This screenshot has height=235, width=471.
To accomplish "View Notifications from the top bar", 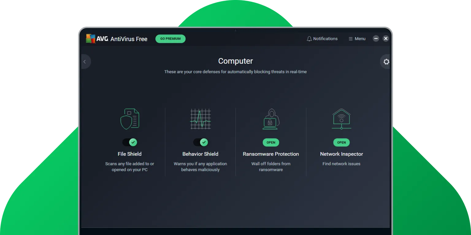I will coord(322,39).
